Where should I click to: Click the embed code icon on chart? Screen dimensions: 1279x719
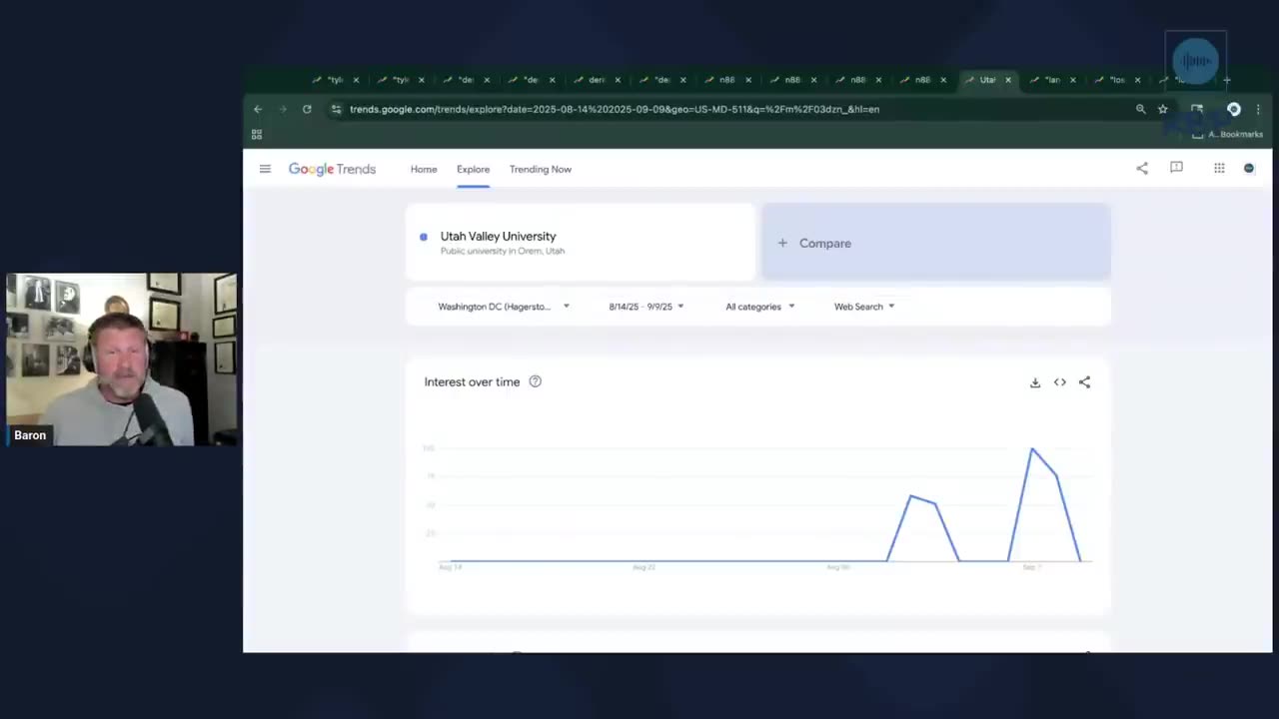1060,382
